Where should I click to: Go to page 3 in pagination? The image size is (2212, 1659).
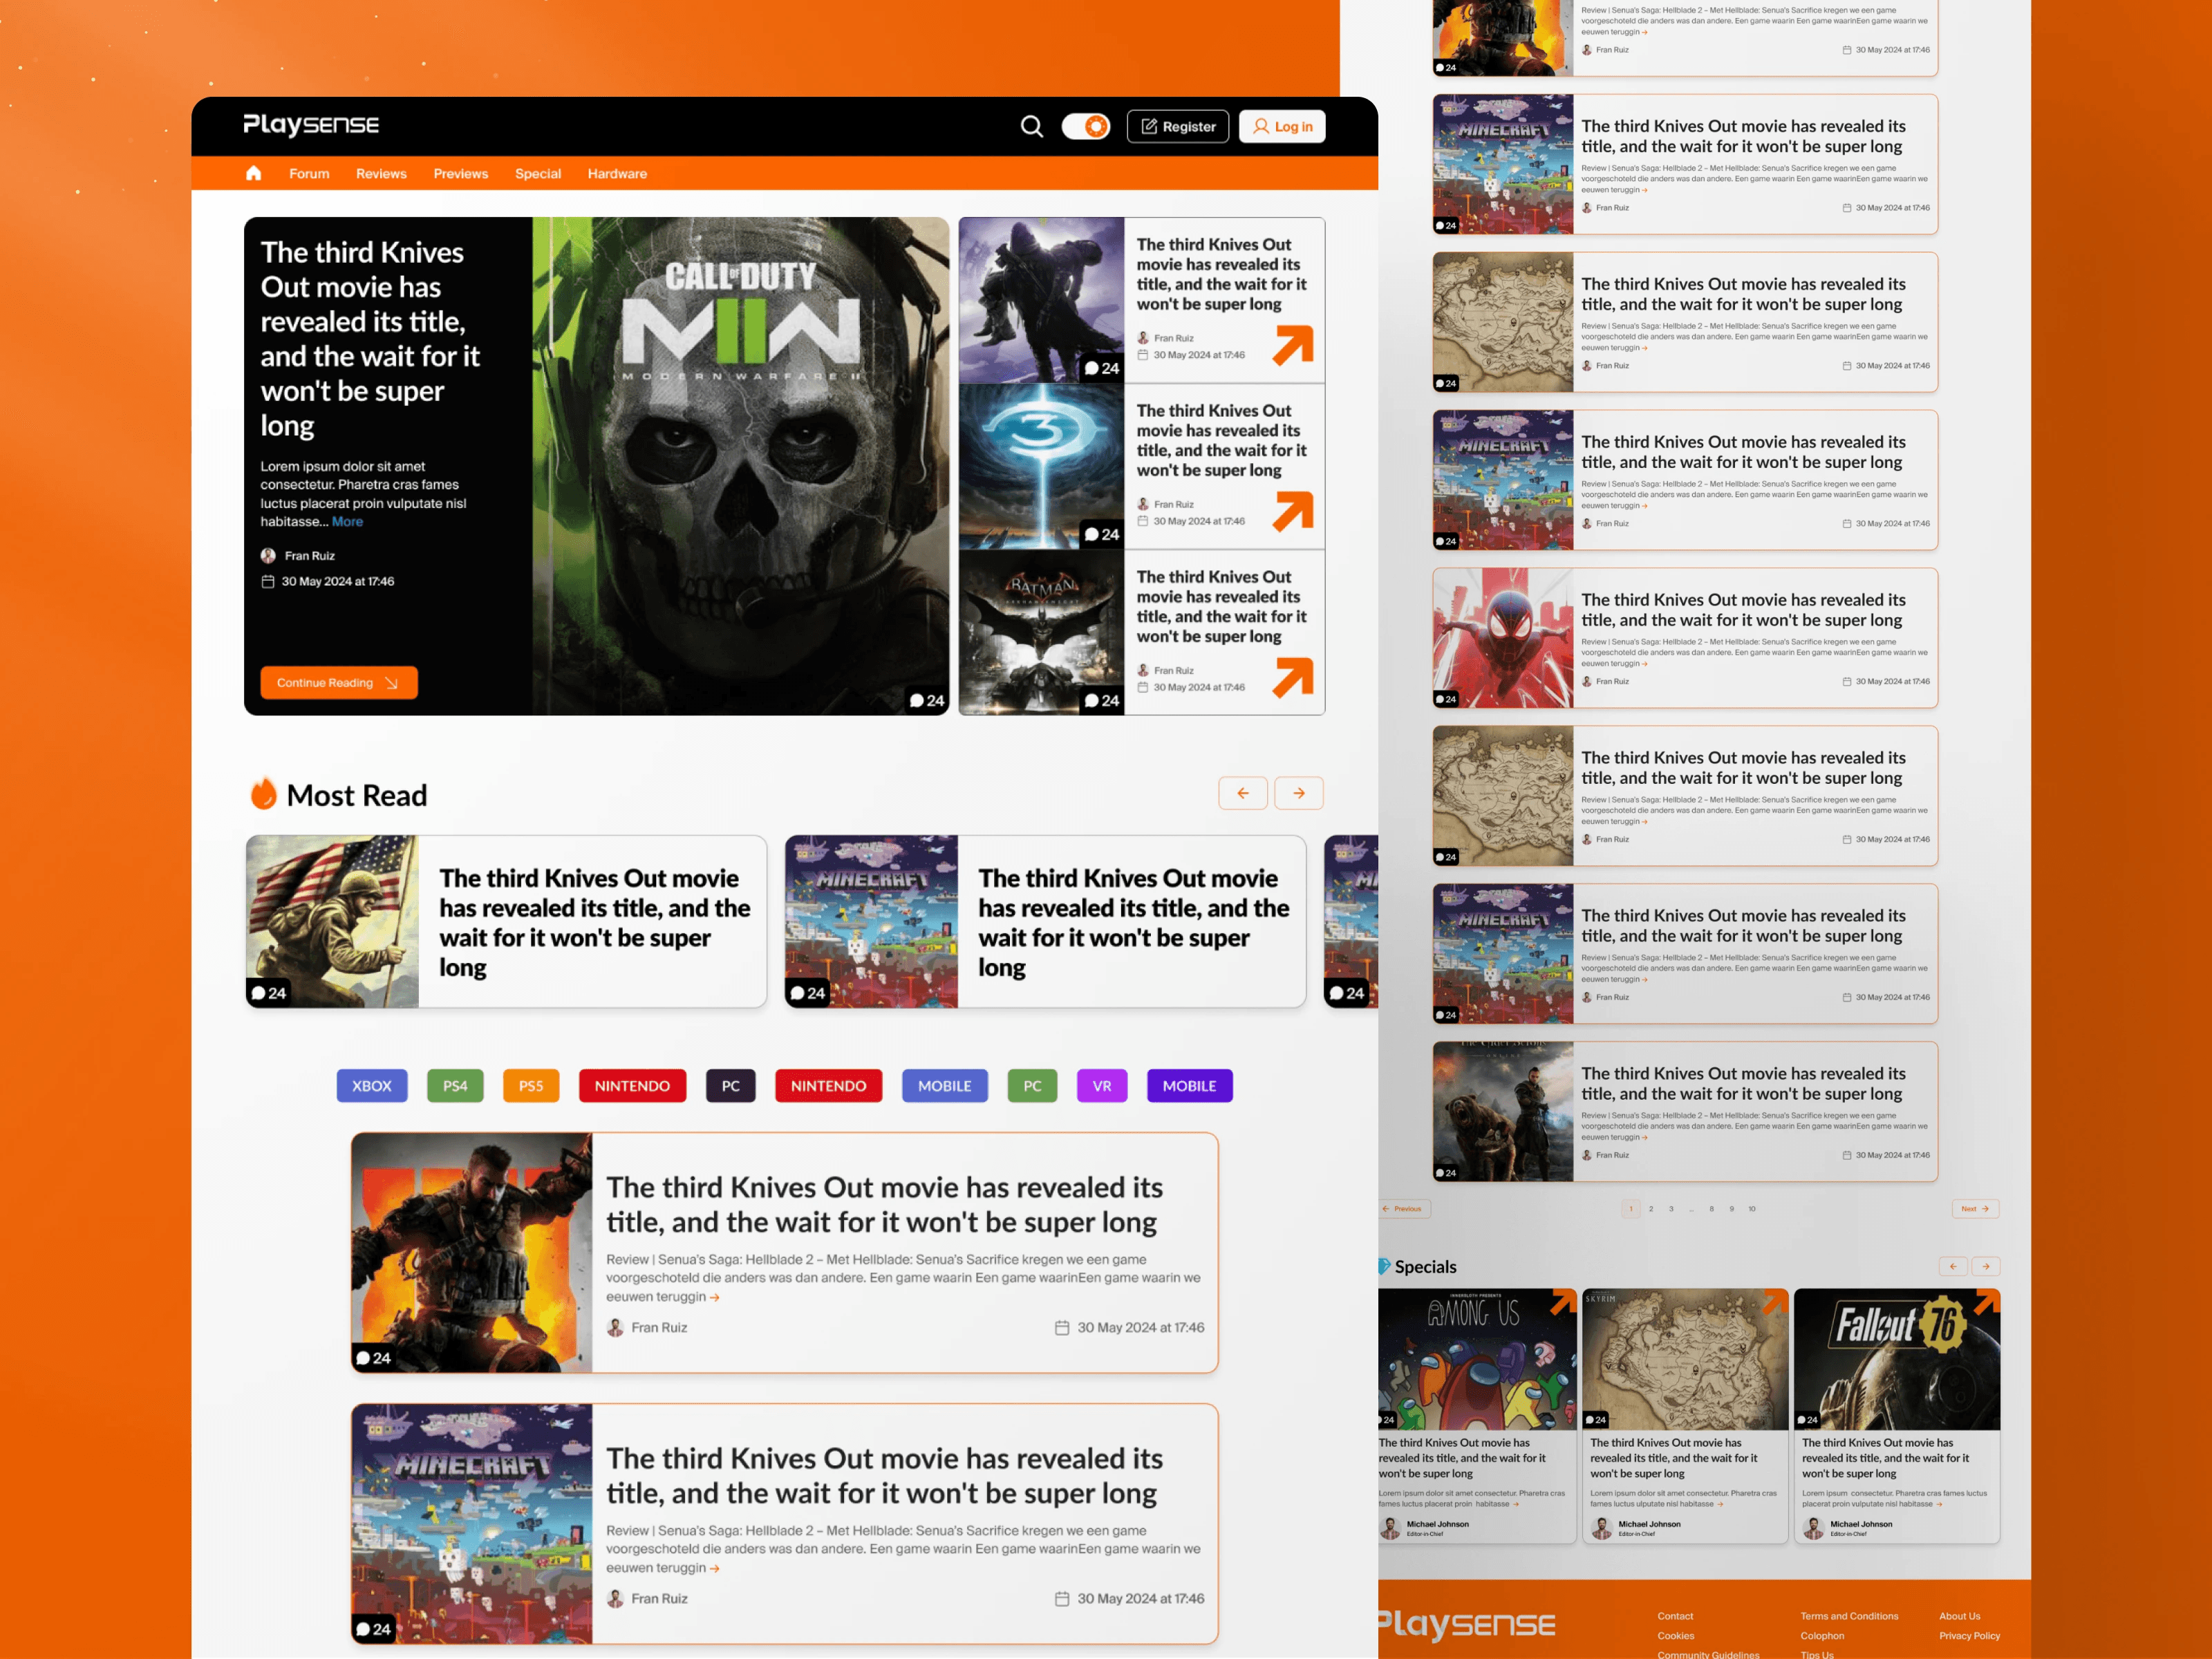click(x=1671, y=1209)
